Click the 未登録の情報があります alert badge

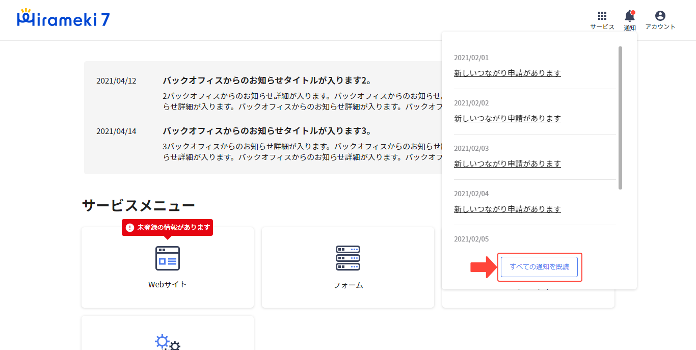coord(167,227)
